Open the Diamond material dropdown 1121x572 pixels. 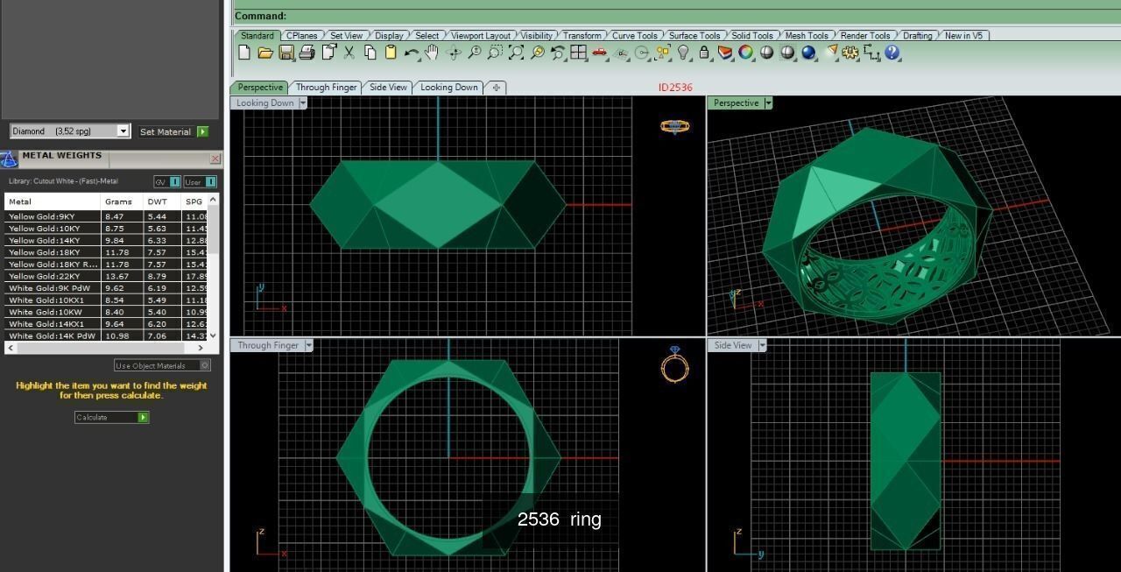tap(123, 131)
